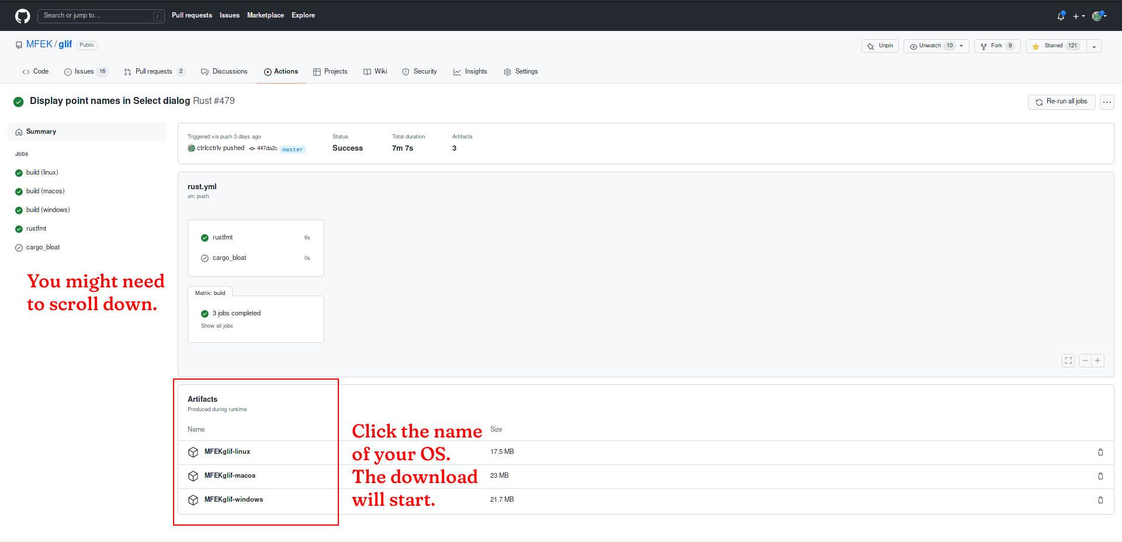Click the Artifacts count 3

(454, 148)
